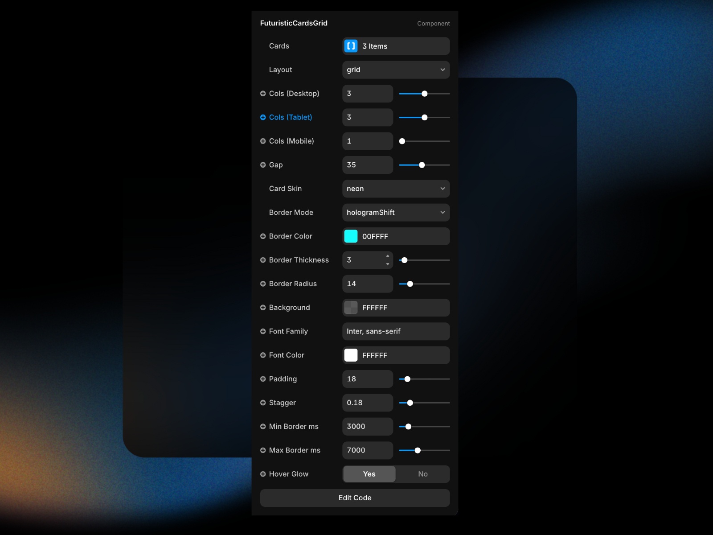
Task: Click the plus icon next to Cols (Desktop)
Action: click(263, 94)
